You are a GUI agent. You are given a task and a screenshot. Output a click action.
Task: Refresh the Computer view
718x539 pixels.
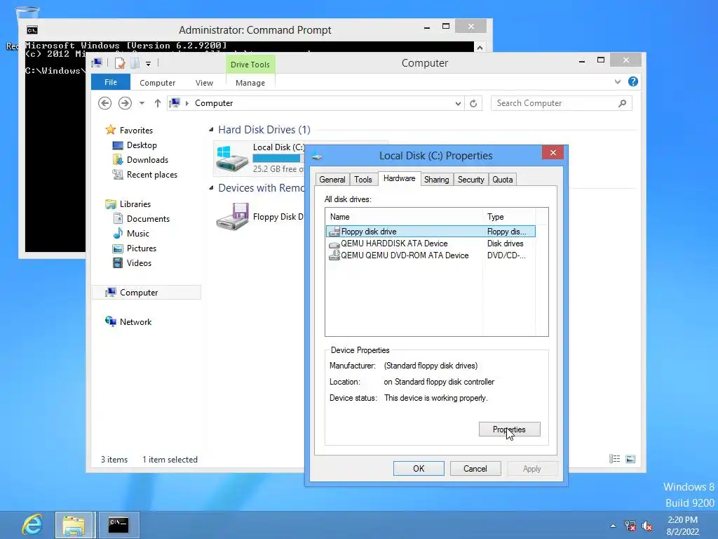tap(473, 104)
